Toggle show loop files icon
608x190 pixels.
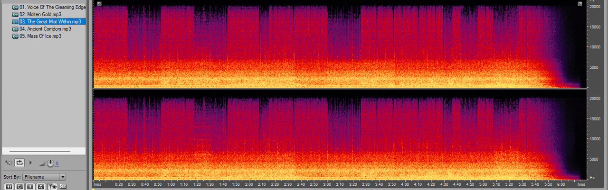click(x=19, y=187)
